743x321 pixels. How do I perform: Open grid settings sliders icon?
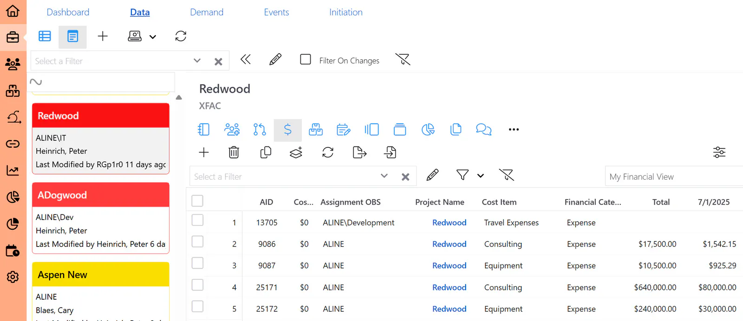[719, 152]
